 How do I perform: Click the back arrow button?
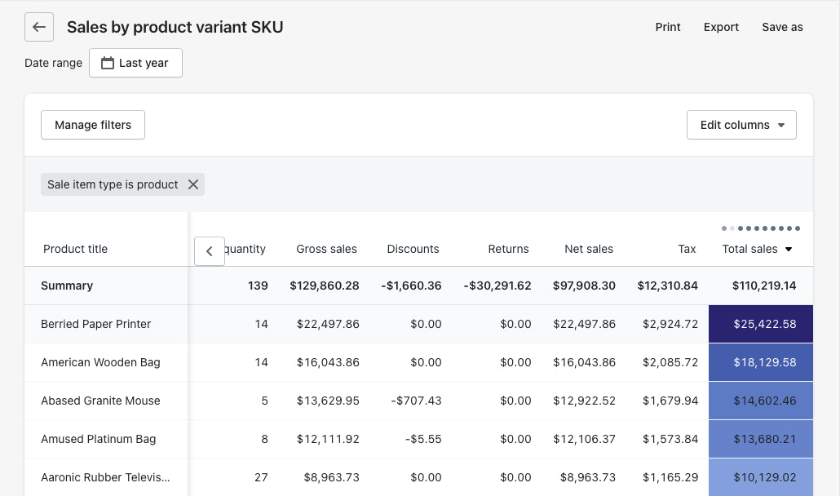pyautogui.click(x=39, y=27)
